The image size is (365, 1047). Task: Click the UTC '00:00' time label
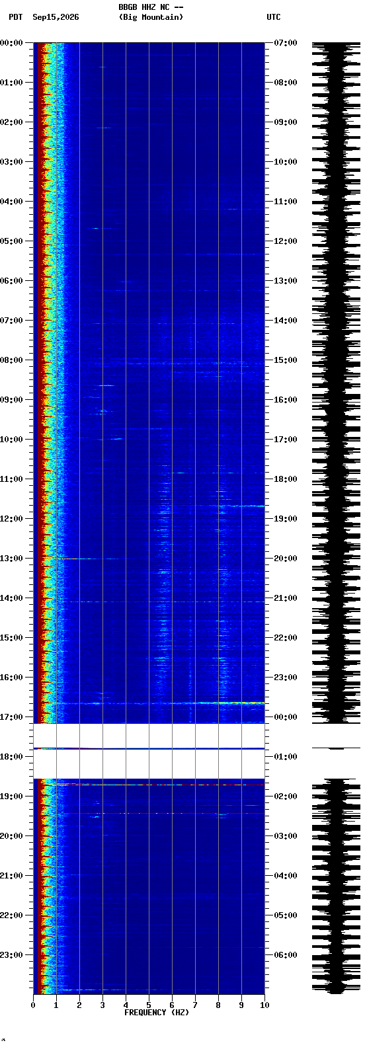[285, 717]
